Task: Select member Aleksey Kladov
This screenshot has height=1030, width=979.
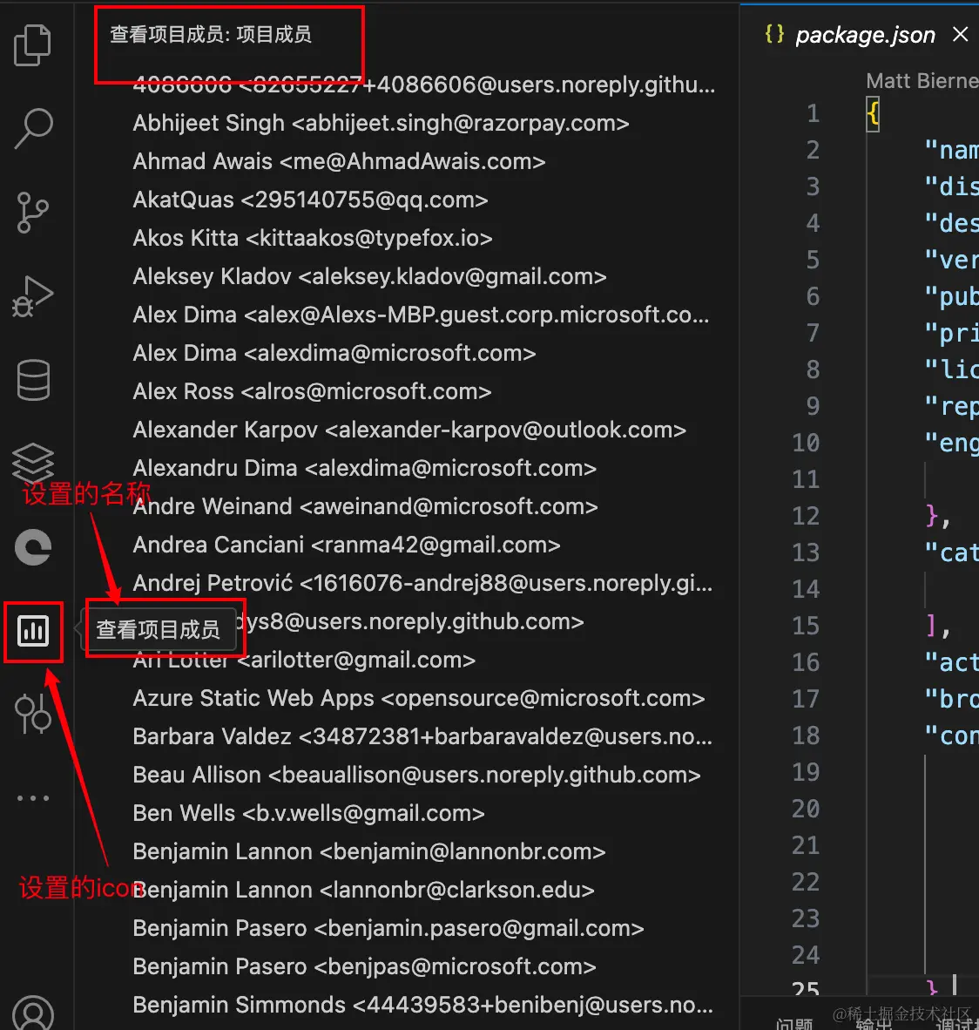Action: [x=369, y=276]
